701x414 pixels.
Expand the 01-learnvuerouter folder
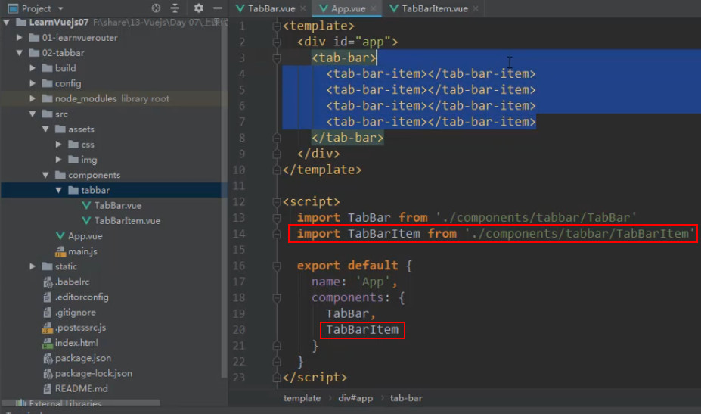click(x=19, y=38)
